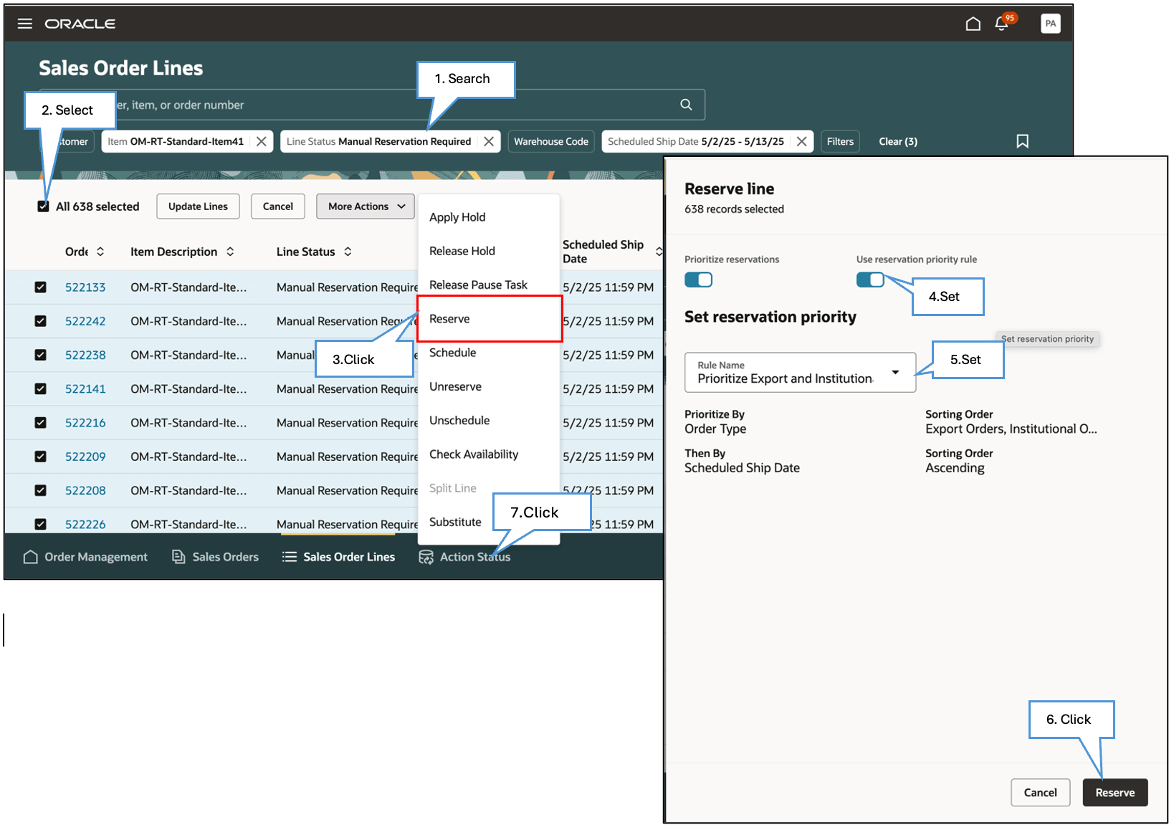Image resolution: width=1174 pixels, height=830 pixels.
Task: Open the navigation hamburger menu
Action: 24,23
